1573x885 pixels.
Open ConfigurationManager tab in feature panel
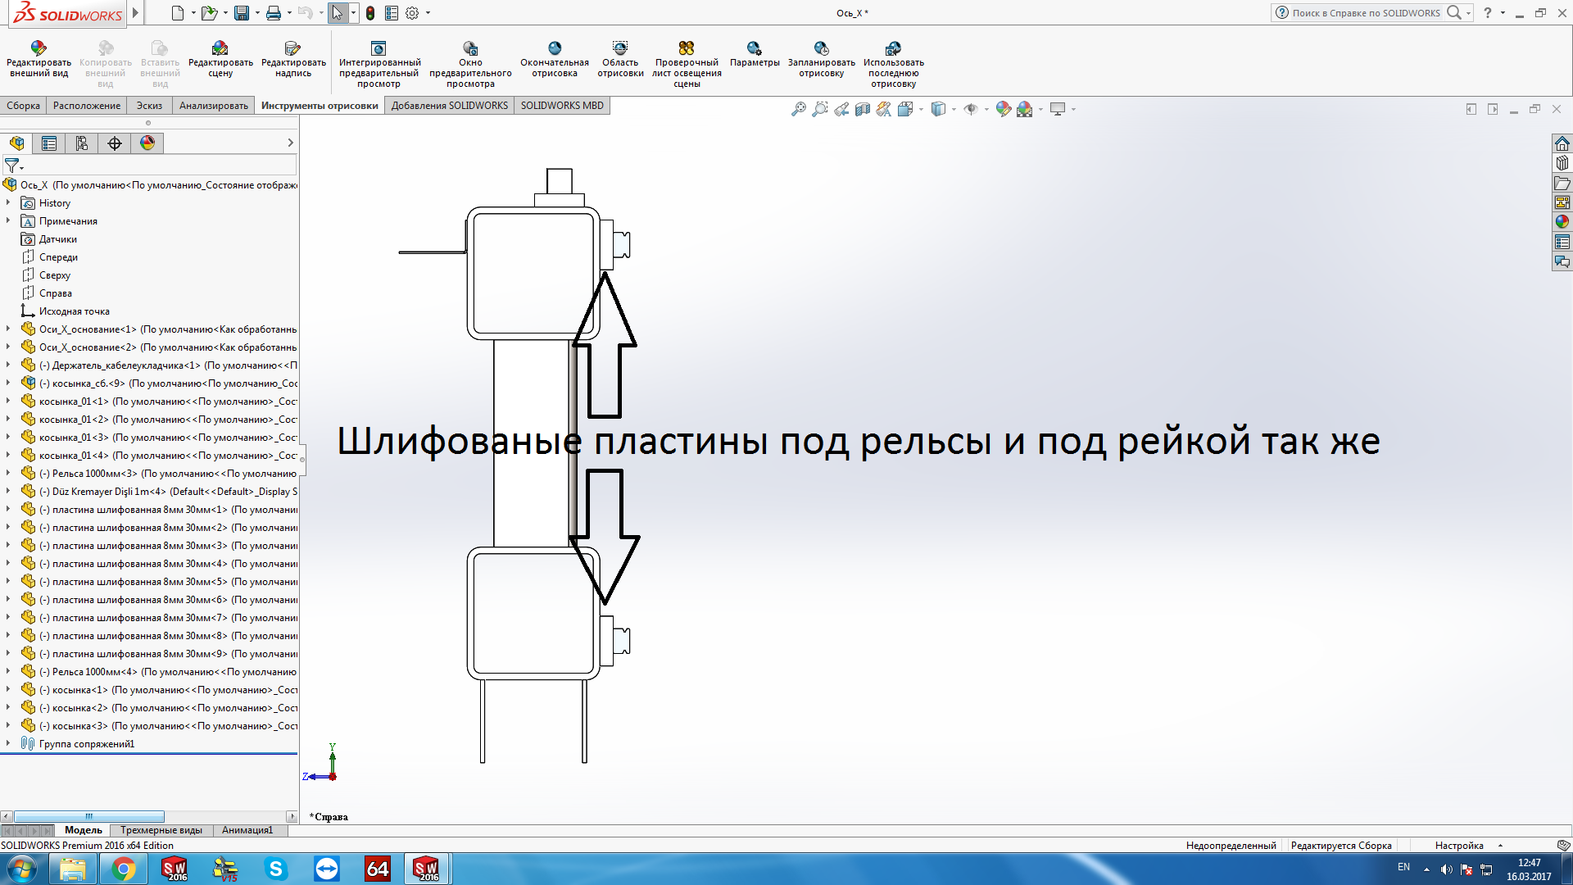pyautogui.click(x=82, y=143)
